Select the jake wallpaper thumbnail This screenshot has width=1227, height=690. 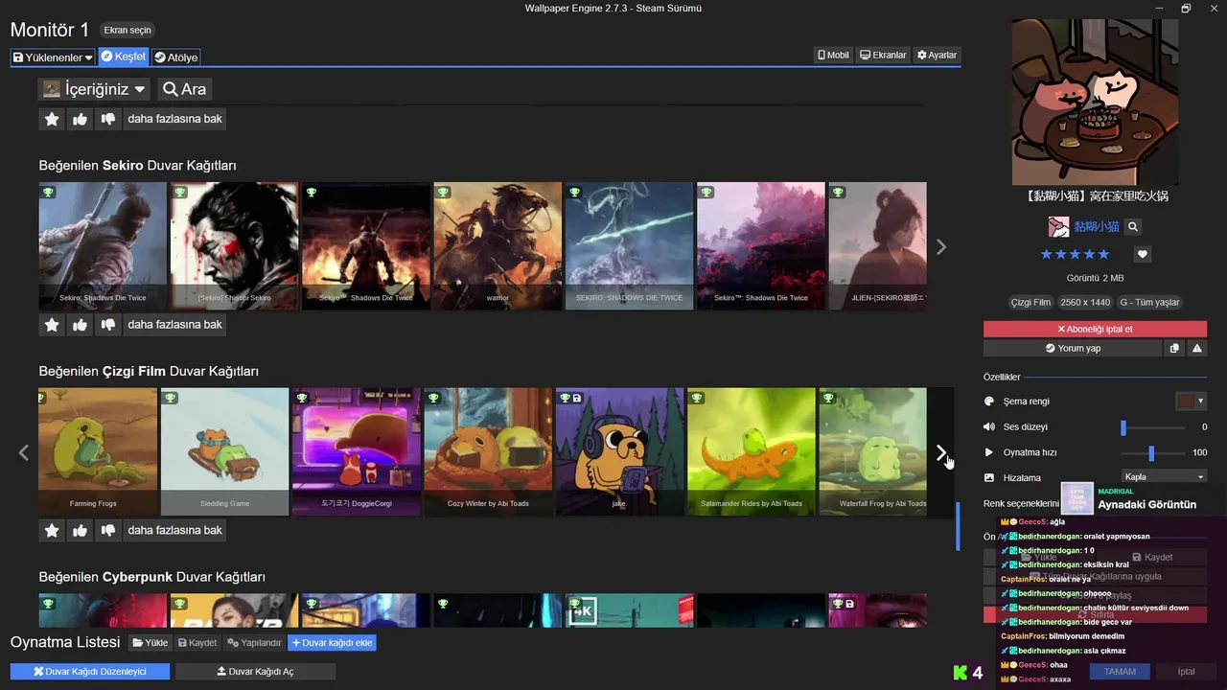(619, 451)
